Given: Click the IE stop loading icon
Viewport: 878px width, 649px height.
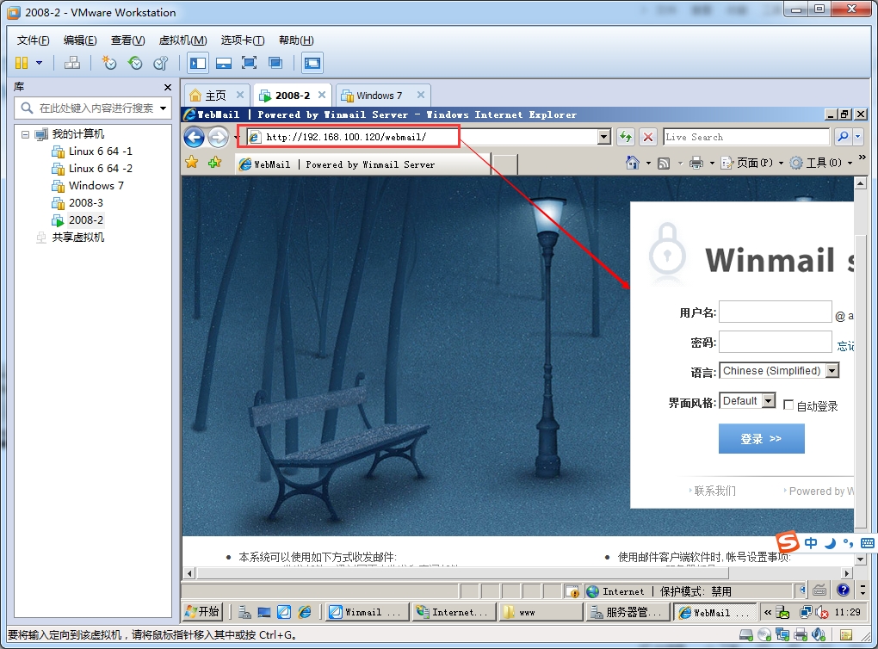Looking at the screenshot, I should click(648, 137).
